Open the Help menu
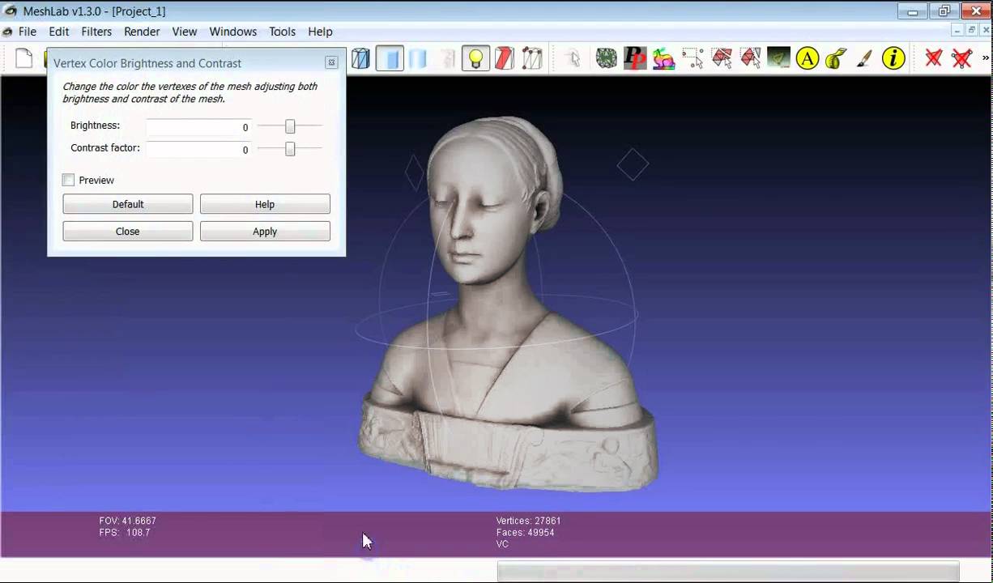 320,32
